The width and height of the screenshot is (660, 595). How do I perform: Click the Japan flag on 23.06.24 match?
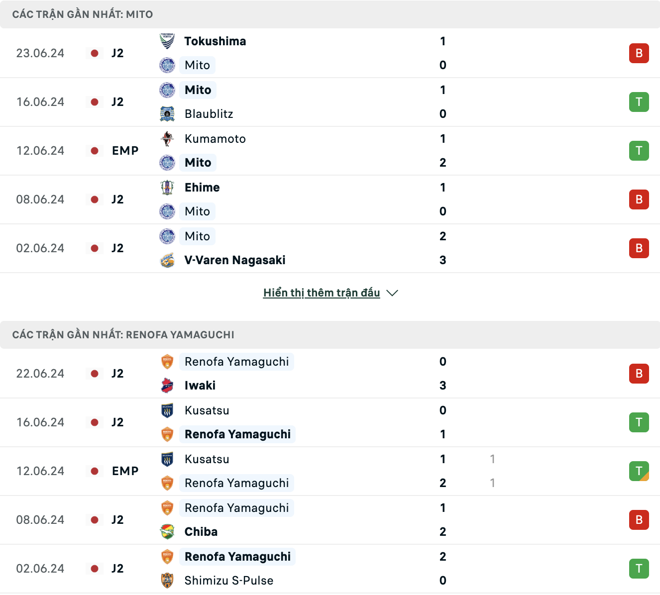[95, 53]
